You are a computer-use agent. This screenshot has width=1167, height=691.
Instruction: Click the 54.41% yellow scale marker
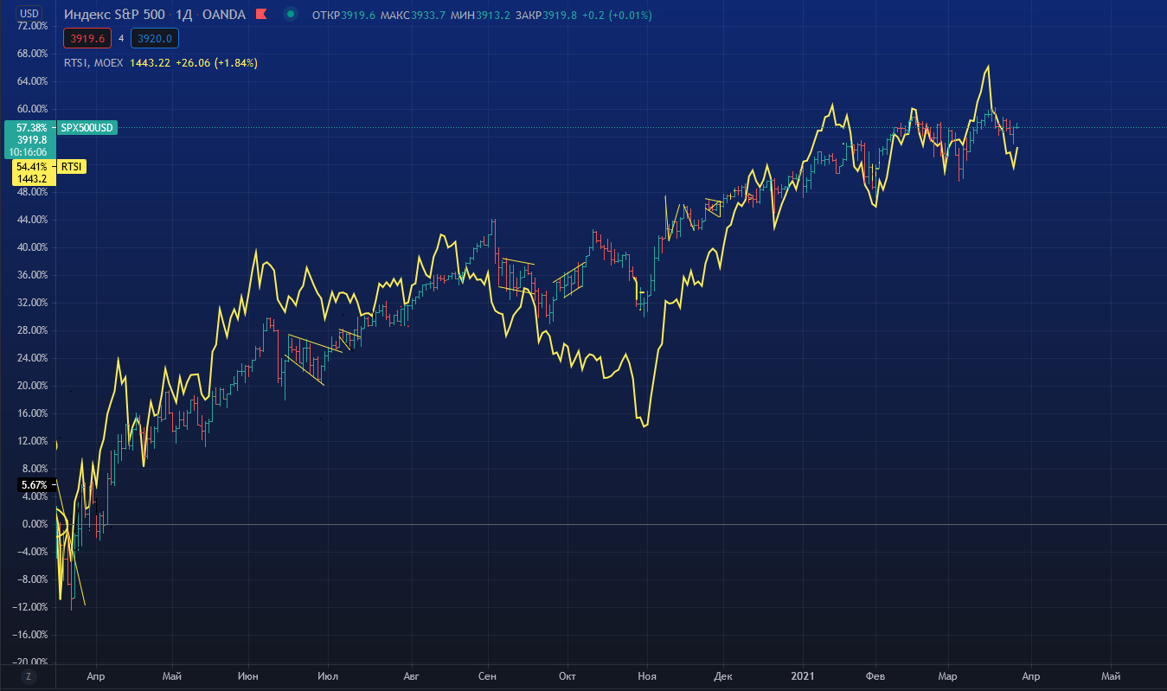coord(31,166)
